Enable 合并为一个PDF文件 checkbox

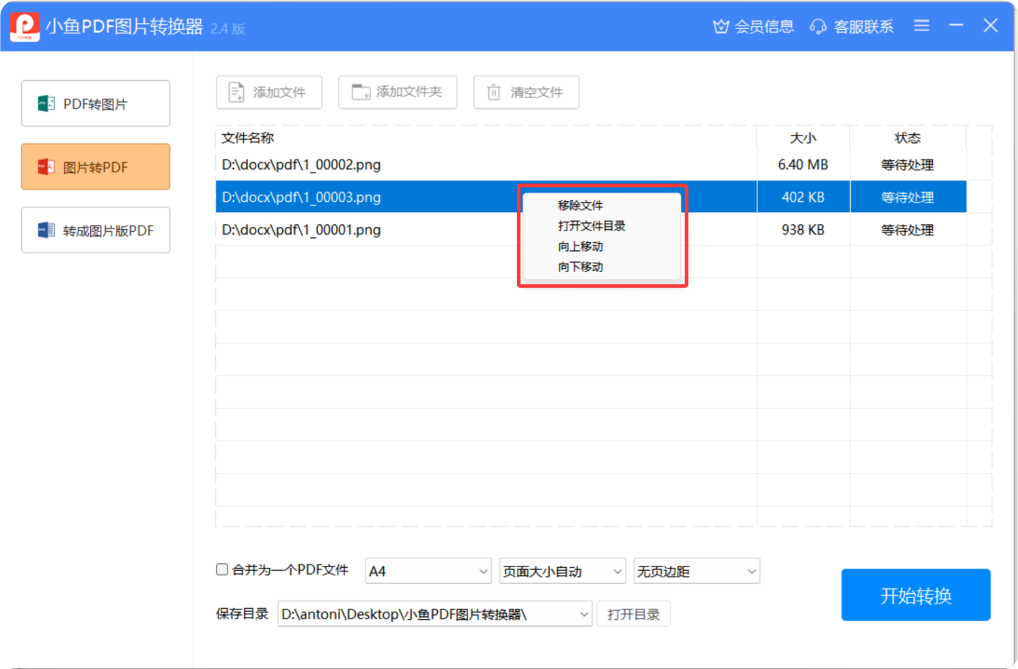coord(222,570)
